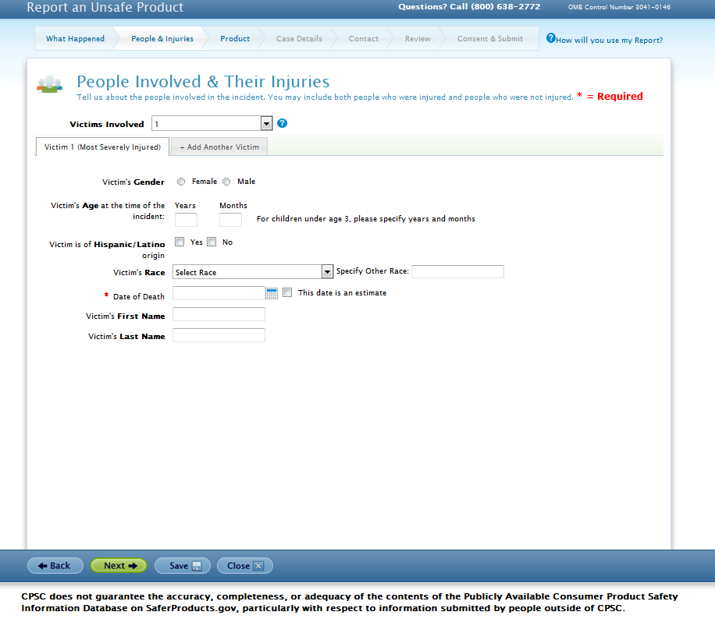Click the Victim's First Name field

(x=219, y=314)
